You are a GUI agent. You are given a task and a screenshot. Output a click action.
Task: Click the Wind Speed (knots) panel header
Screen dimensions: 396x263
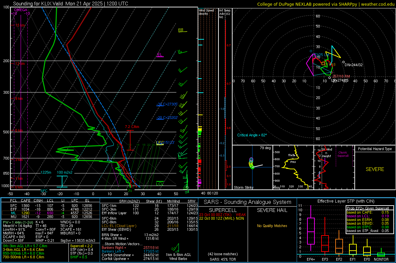pyautogui.click(x=206, y=12)
